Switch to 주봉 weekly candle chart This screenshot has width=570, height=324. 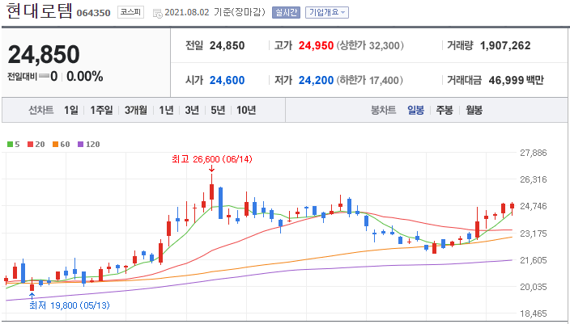pos(445,110)
